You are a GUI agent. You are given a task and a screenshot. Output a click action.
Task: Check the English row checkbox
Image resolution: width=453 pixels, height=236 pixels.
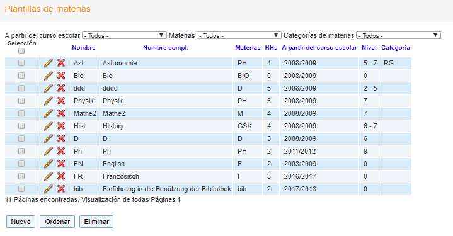[21, 164]
